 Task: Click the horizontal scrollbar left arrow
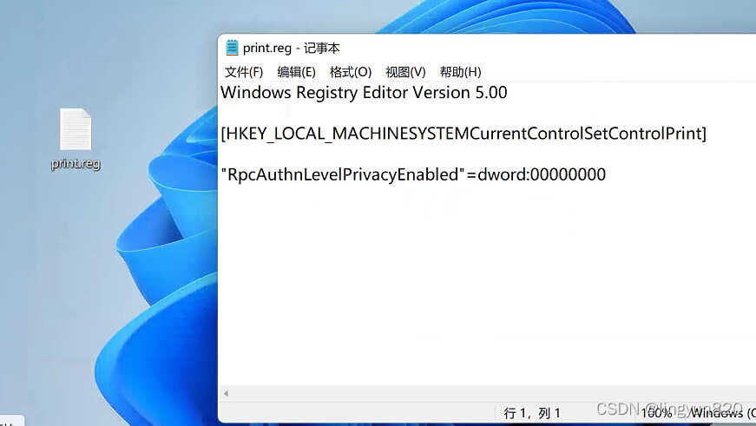coord(226,394)
